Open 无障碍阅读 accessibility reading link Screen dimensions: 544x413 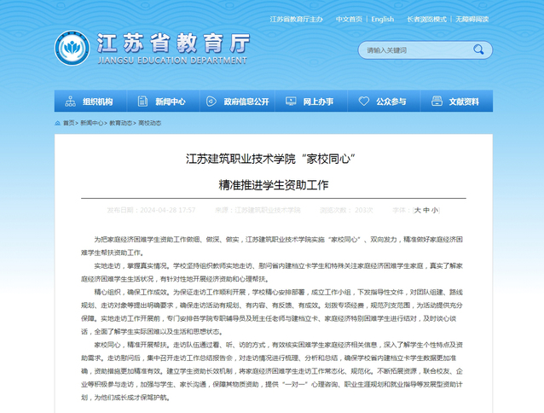[x=472, y=19]
